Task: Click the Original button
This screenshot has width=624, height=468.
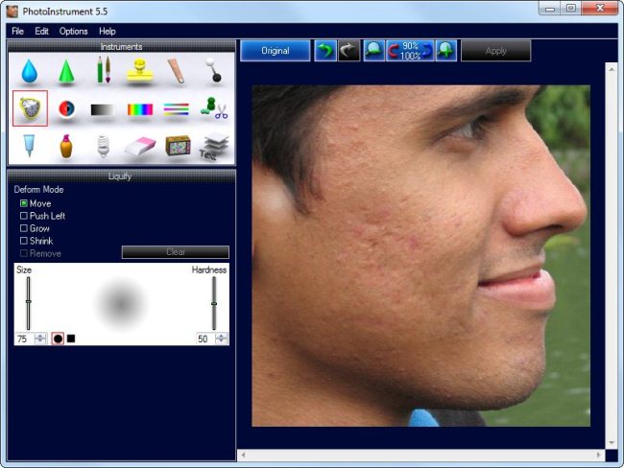Action: pos(275,51)
